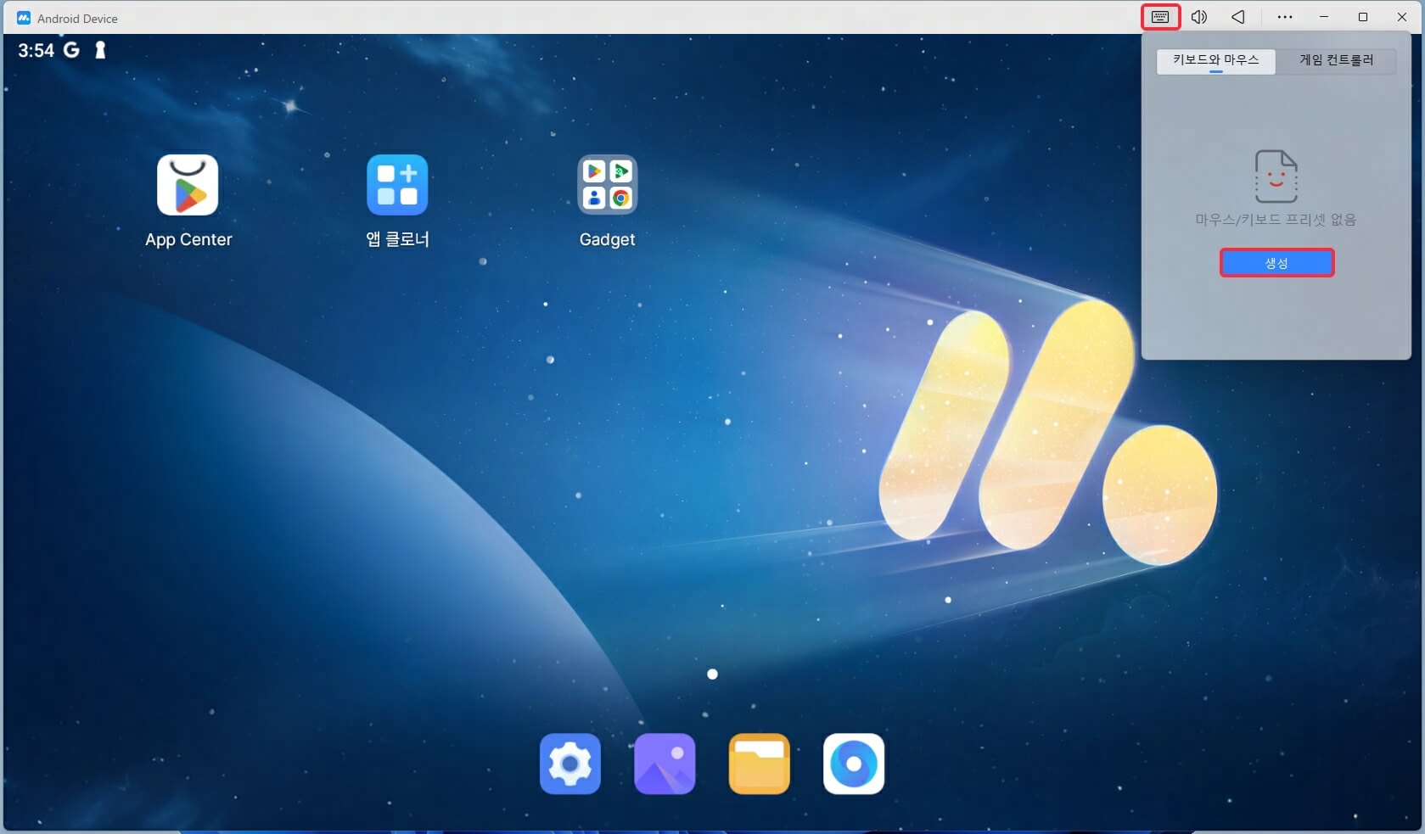Maximize the Android Device window
1425x834 pixels.
tap(1363, 17)
